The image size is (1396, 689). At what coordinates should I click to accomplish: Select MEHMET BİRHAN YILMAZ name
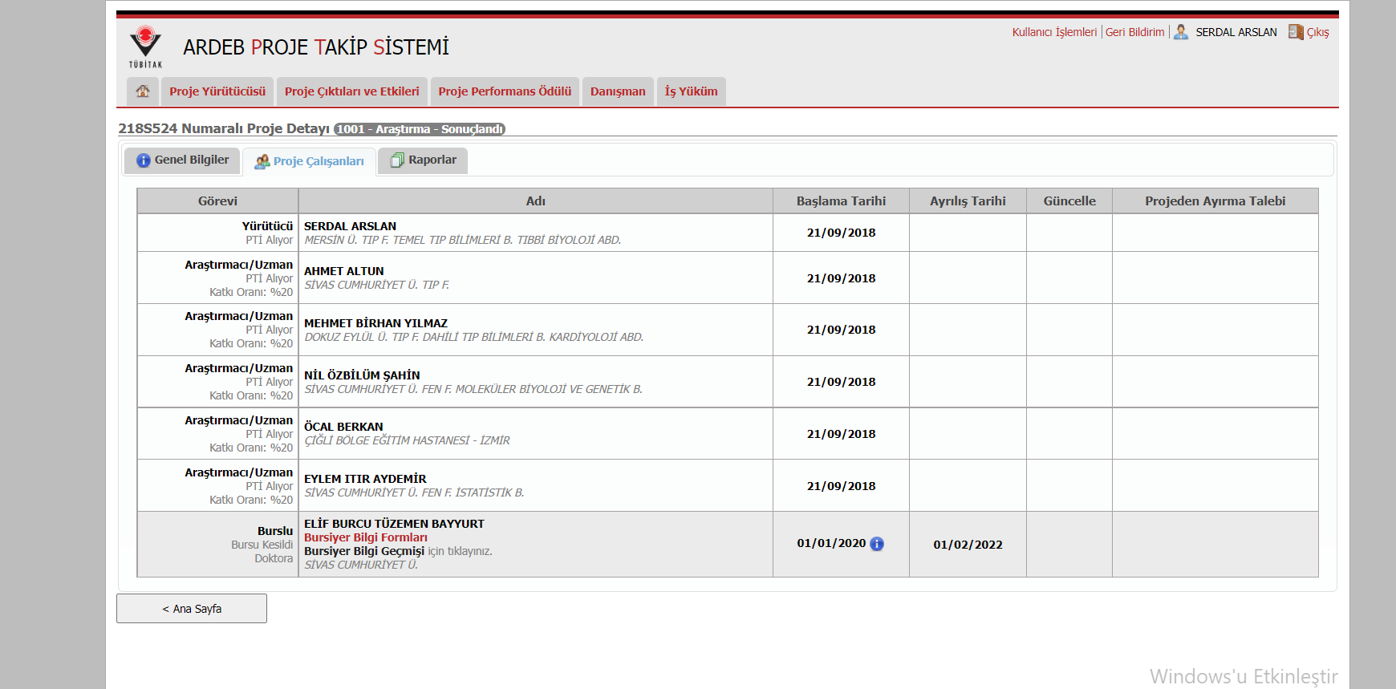375,323
